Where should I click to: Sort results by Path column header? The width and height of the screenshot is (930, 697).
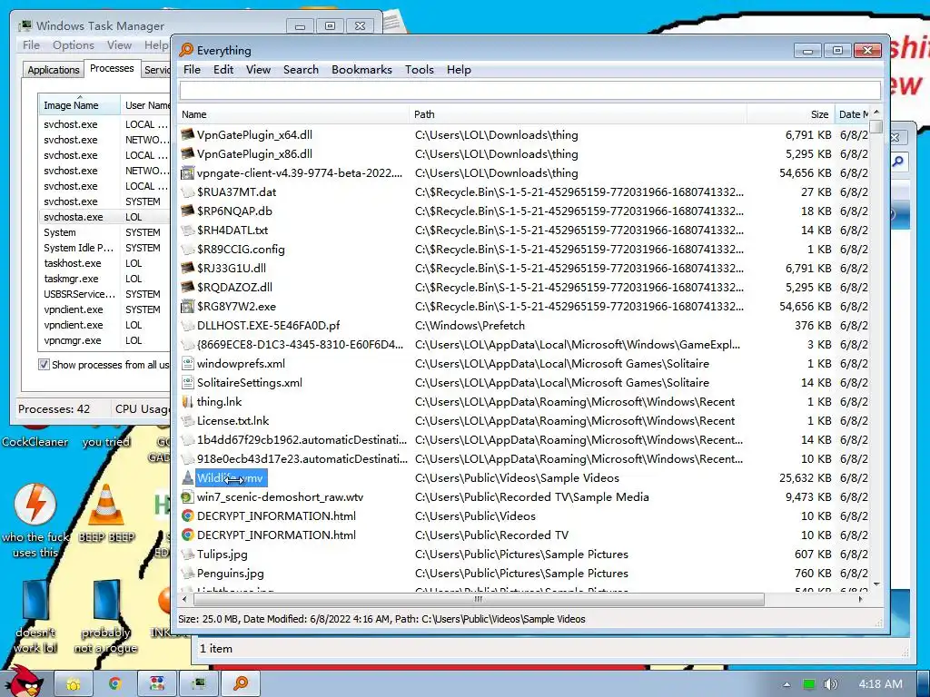pos(578,114)
